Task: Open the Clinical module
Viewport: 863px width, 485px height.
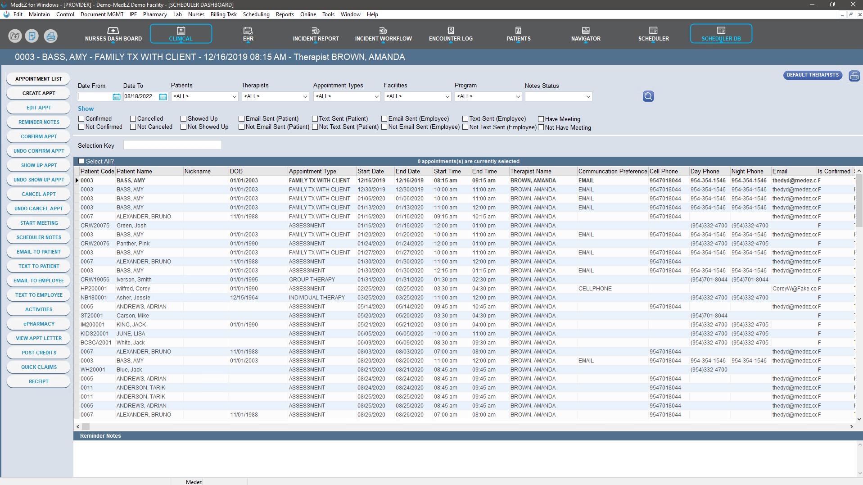Action: [x=181, y=34]
